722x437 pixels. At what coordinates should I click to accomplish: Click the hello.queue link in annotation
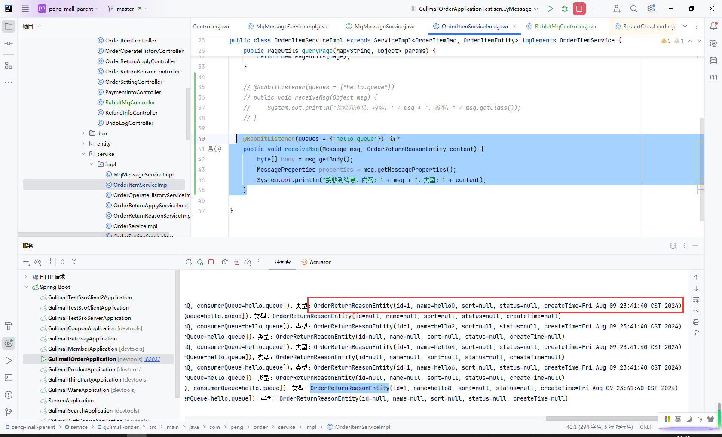355,139
